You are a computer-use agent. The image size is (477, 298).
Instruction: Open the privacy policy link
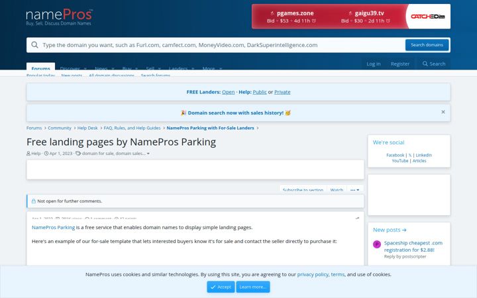[313, 274]
